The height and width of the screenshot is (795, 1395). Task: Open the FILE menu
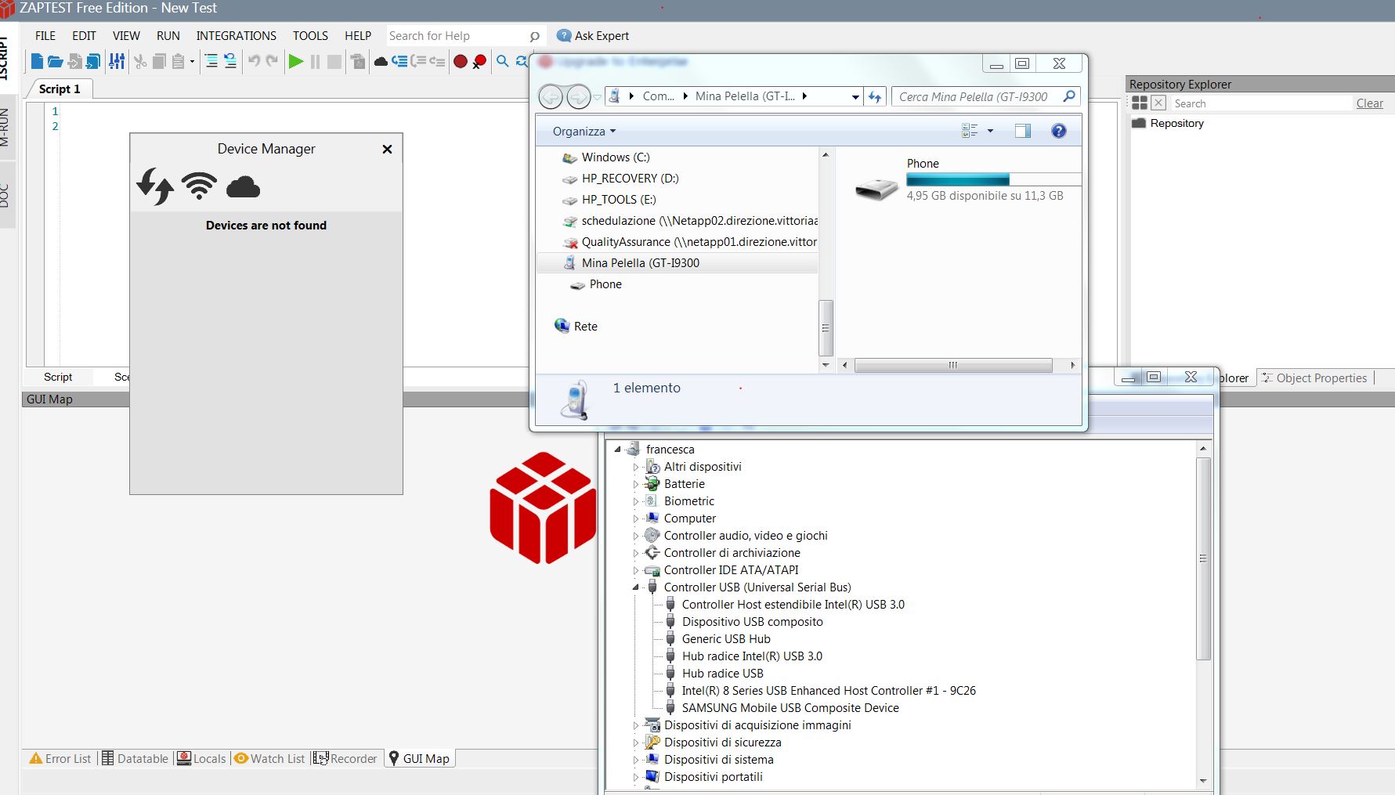45,36
